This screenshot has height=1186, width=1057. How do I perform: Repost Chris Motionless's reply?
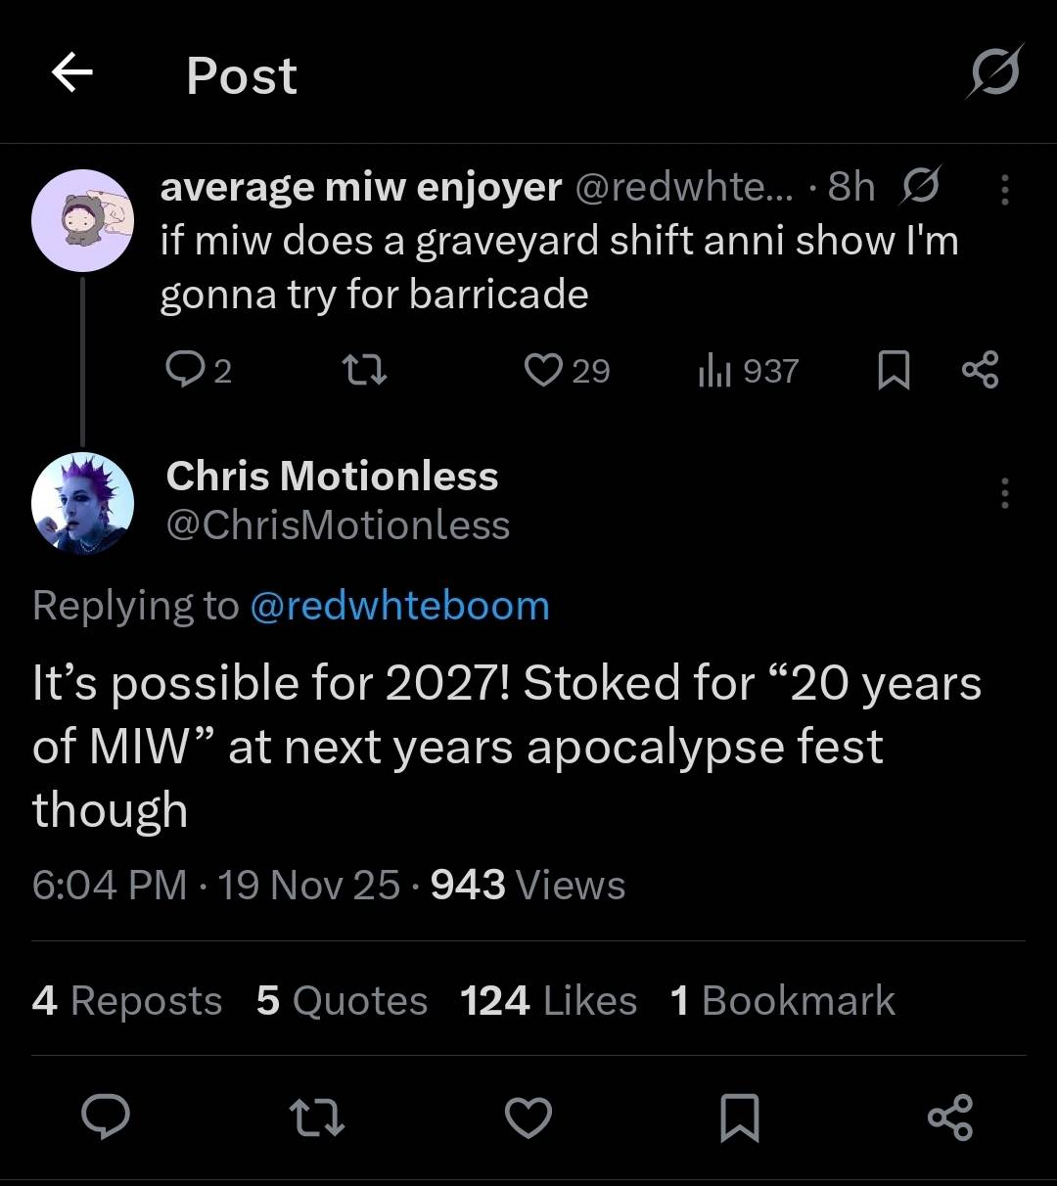(x=318, y=1118)
